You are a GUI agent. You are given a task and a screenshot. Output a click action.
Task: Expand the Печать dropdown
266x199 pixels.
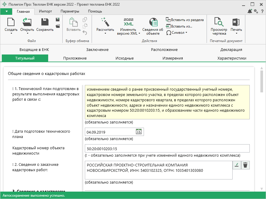(x=236, y=33)
